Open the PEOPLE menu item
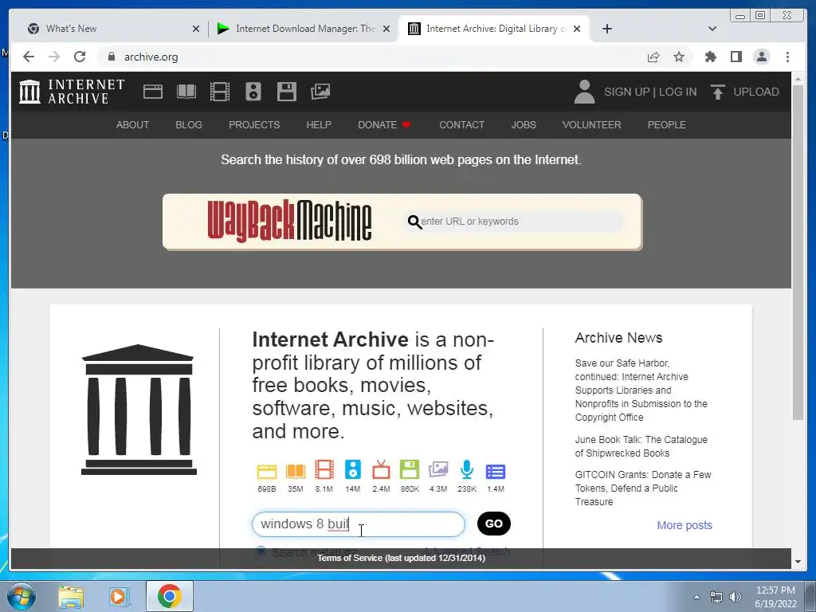The image size is (816, 612). point(667,125)
